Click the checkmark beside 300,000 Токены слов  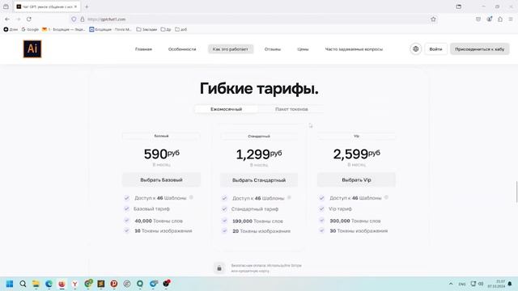[322, 221]
